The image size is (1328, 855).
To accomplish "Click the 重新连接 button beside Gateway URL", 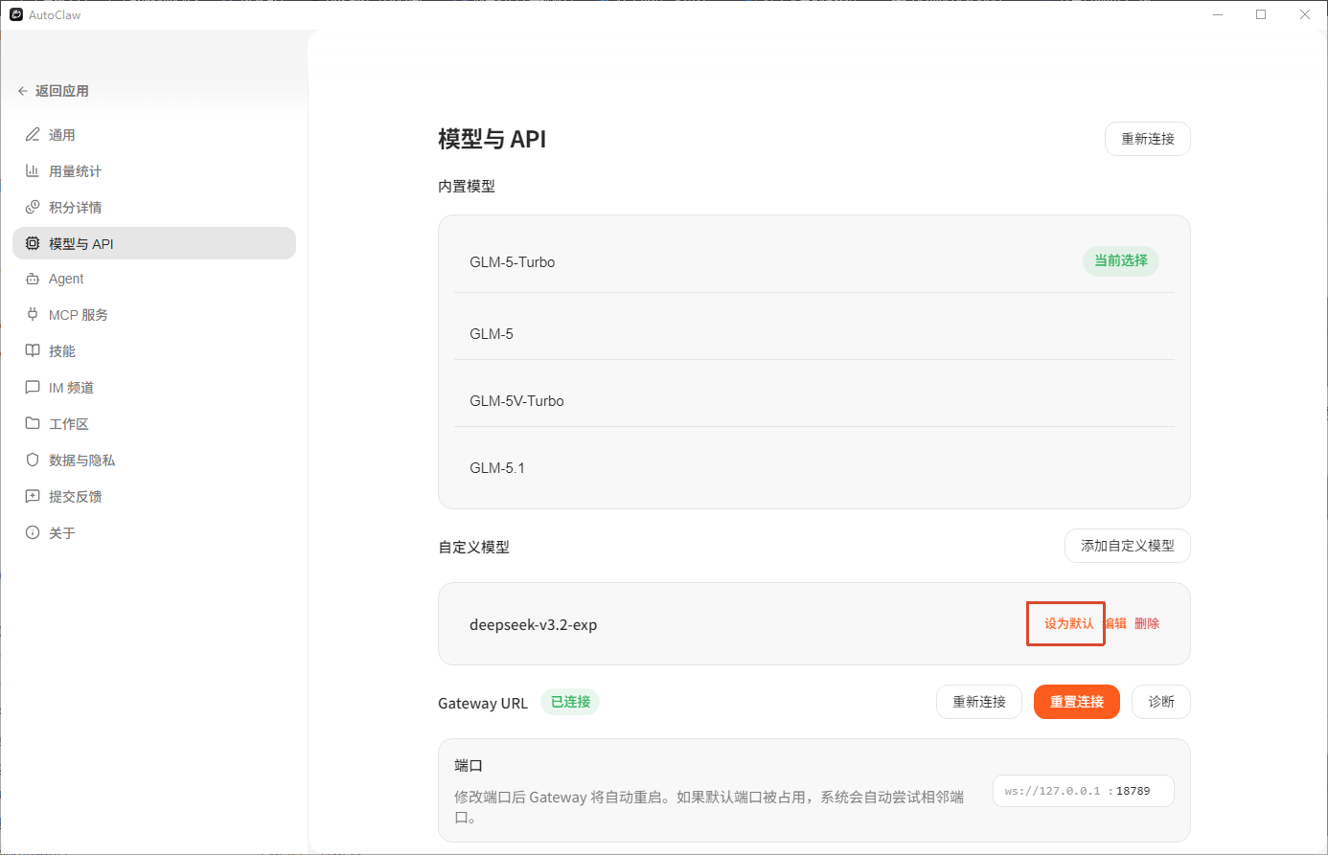I will click(x=979, y=702).
